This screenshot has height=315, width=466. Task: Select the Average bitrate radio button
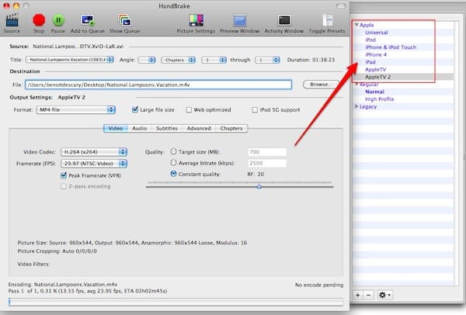coord(172,163)
